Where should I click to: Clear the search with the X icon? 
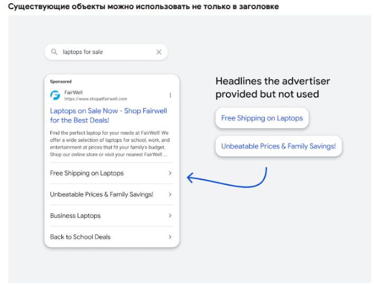(x=159, y=52)
